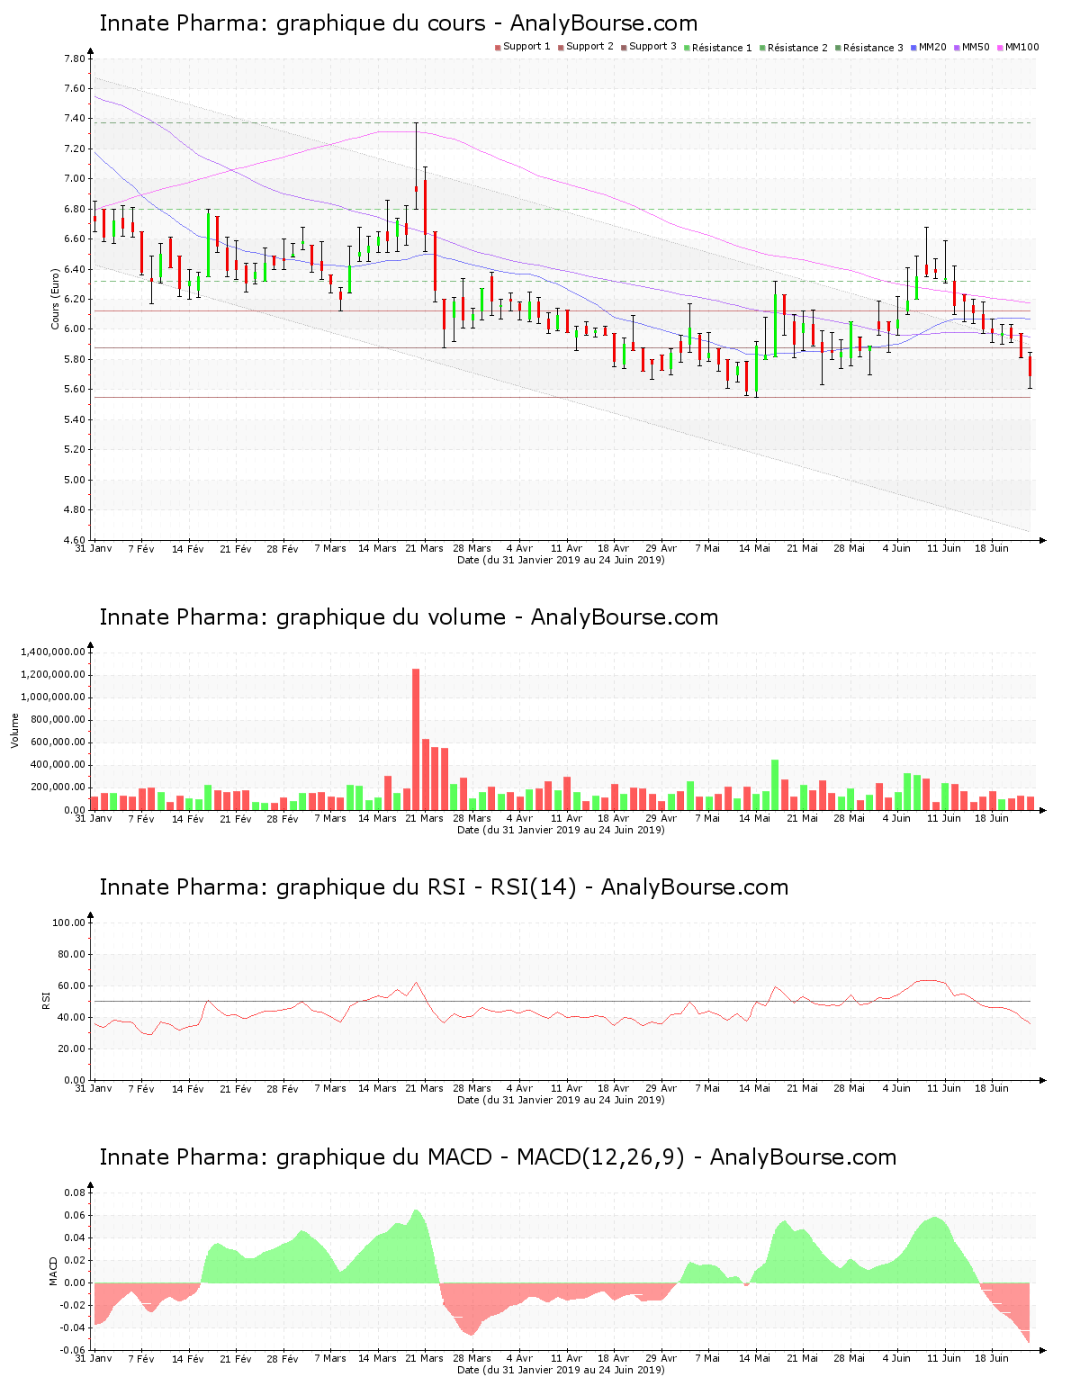Click the '4.60' price axis value

pyautogui.click(x=74, y=540)
